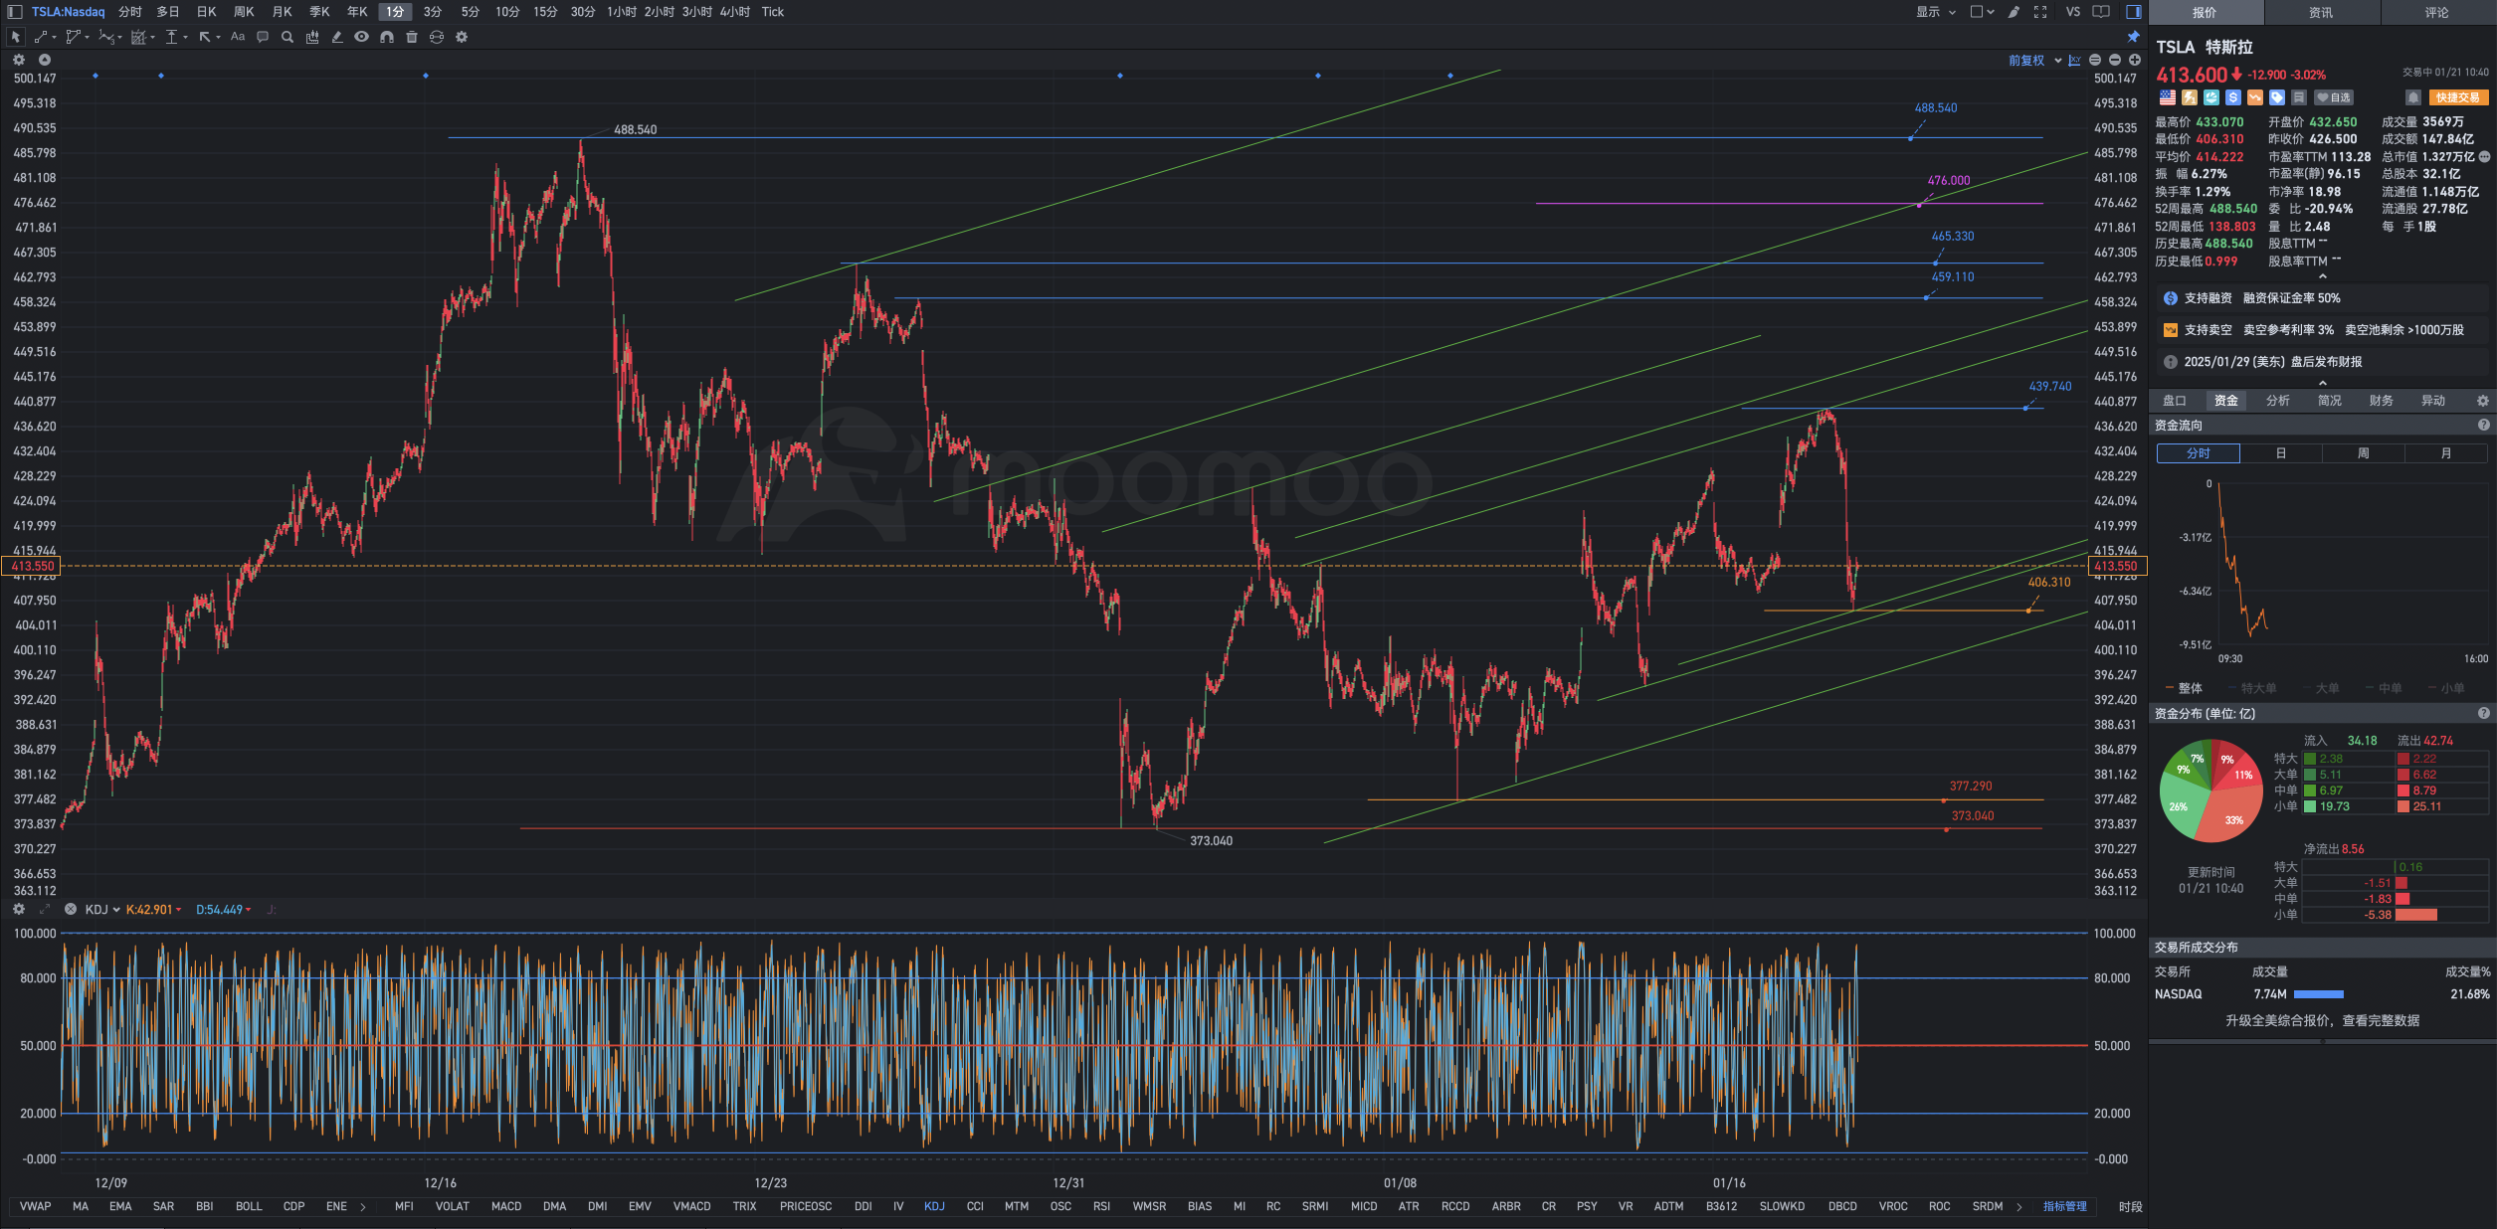Reset chart zoom with equals icon
This screenshot has width=2497, height=1229.
pos(2095,61)
